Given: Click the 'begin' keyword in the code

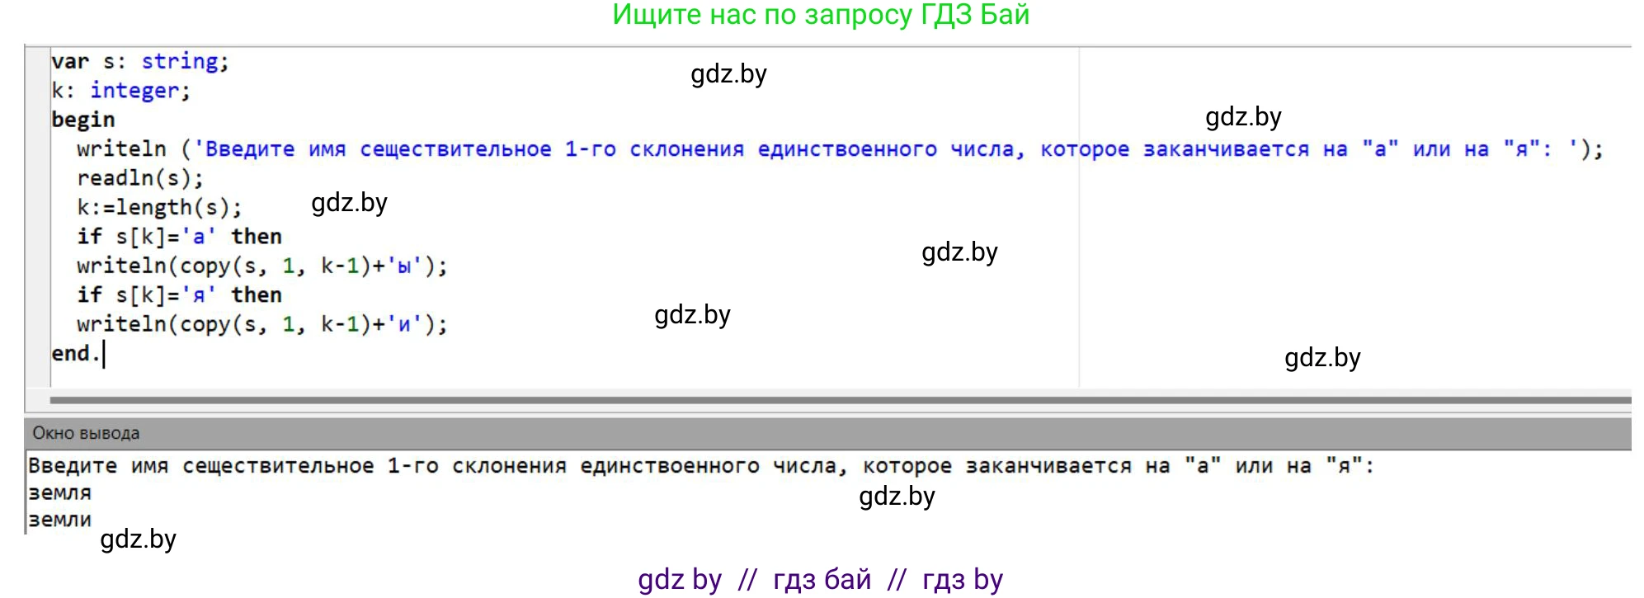Looking at the screenshot, I should pyautogui.click(x=82, y=120).
